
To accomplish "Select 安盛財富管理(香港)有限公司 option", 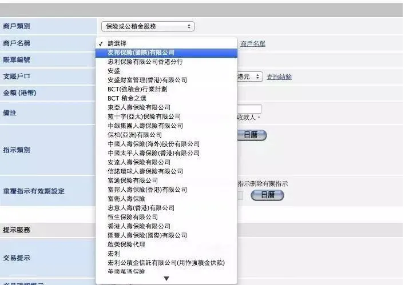I will pos(166,80).
